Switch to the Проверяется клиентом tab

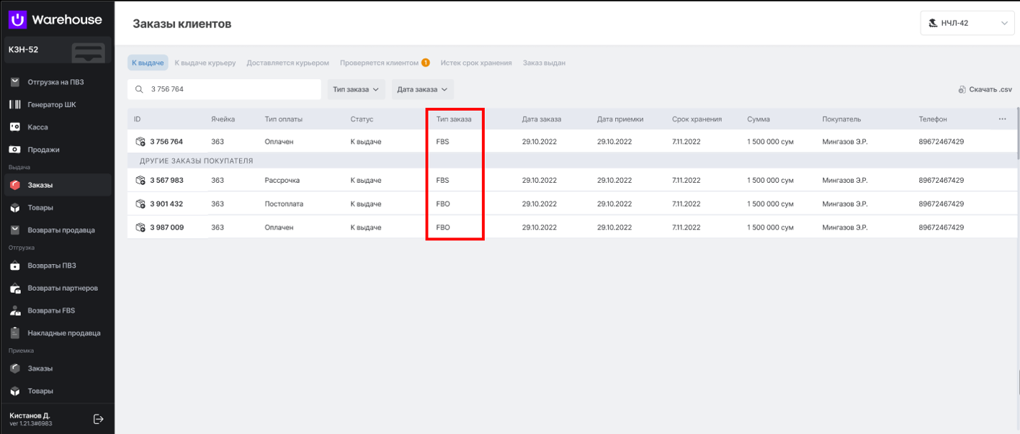click(379, 63)
